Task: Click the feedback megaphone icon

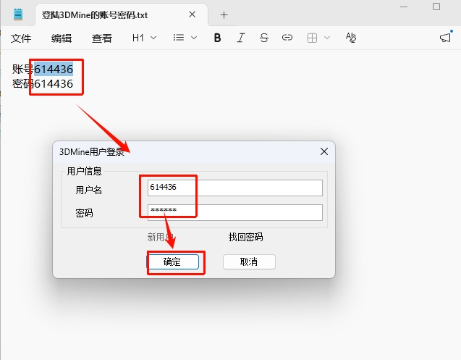Action: [445, 38]
